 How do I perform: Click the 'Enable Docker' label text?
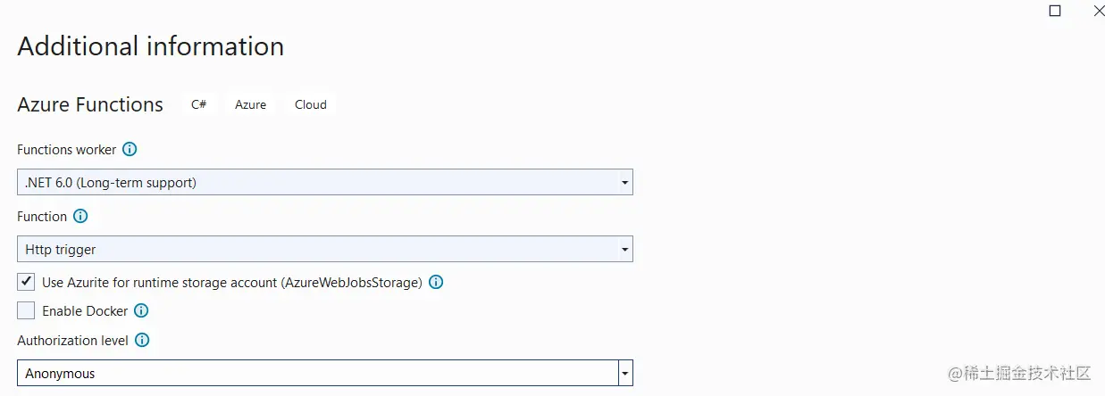pyautogui.click(x=85, y=311)
